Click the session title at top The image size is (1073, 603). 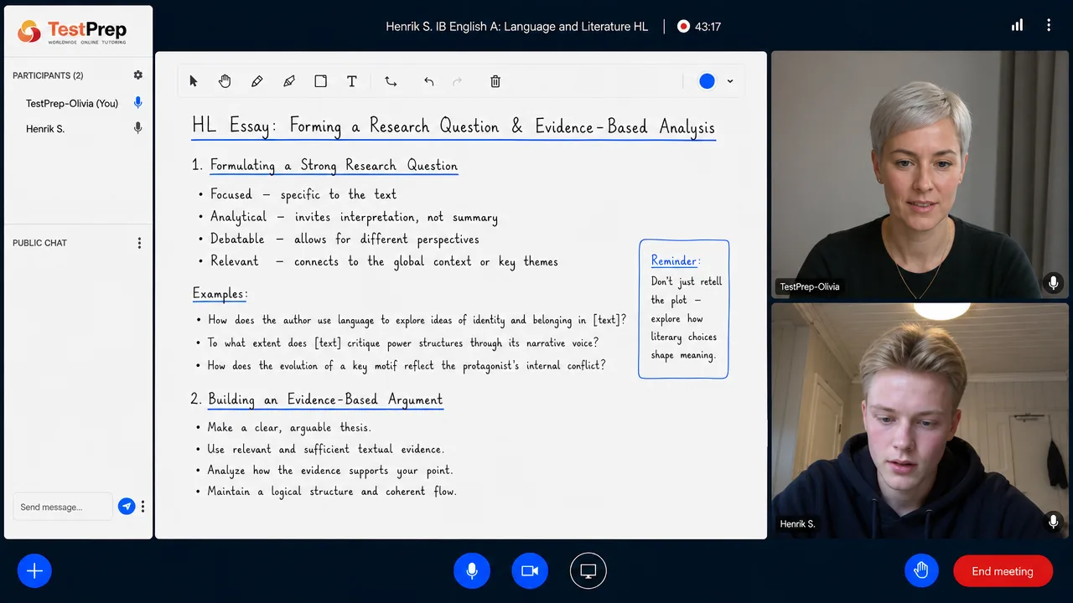517,26
